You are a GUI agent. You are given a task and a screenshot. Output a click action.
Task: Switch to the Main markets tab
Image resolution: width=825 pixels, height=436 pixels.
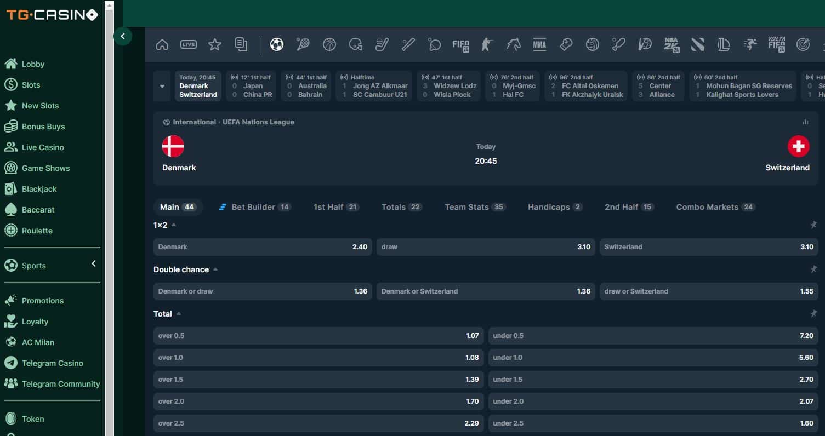pos(178,207)
